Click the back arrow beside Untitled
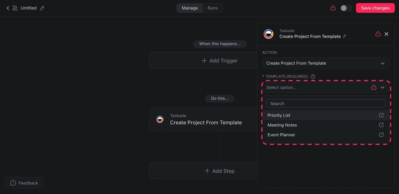 coord(8,8)
